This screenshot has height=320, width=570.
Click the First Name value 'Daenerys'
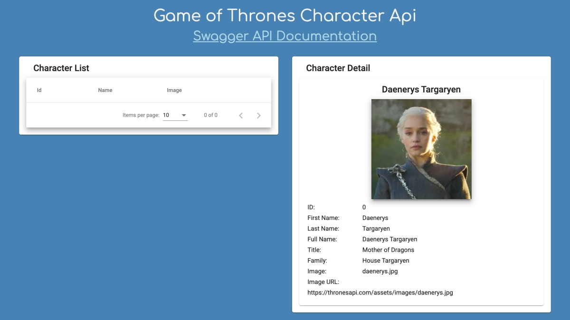(375, 218)
